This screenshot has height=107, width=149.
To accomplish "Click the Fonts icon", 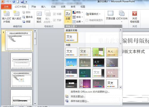I will (x=74, y=17).
